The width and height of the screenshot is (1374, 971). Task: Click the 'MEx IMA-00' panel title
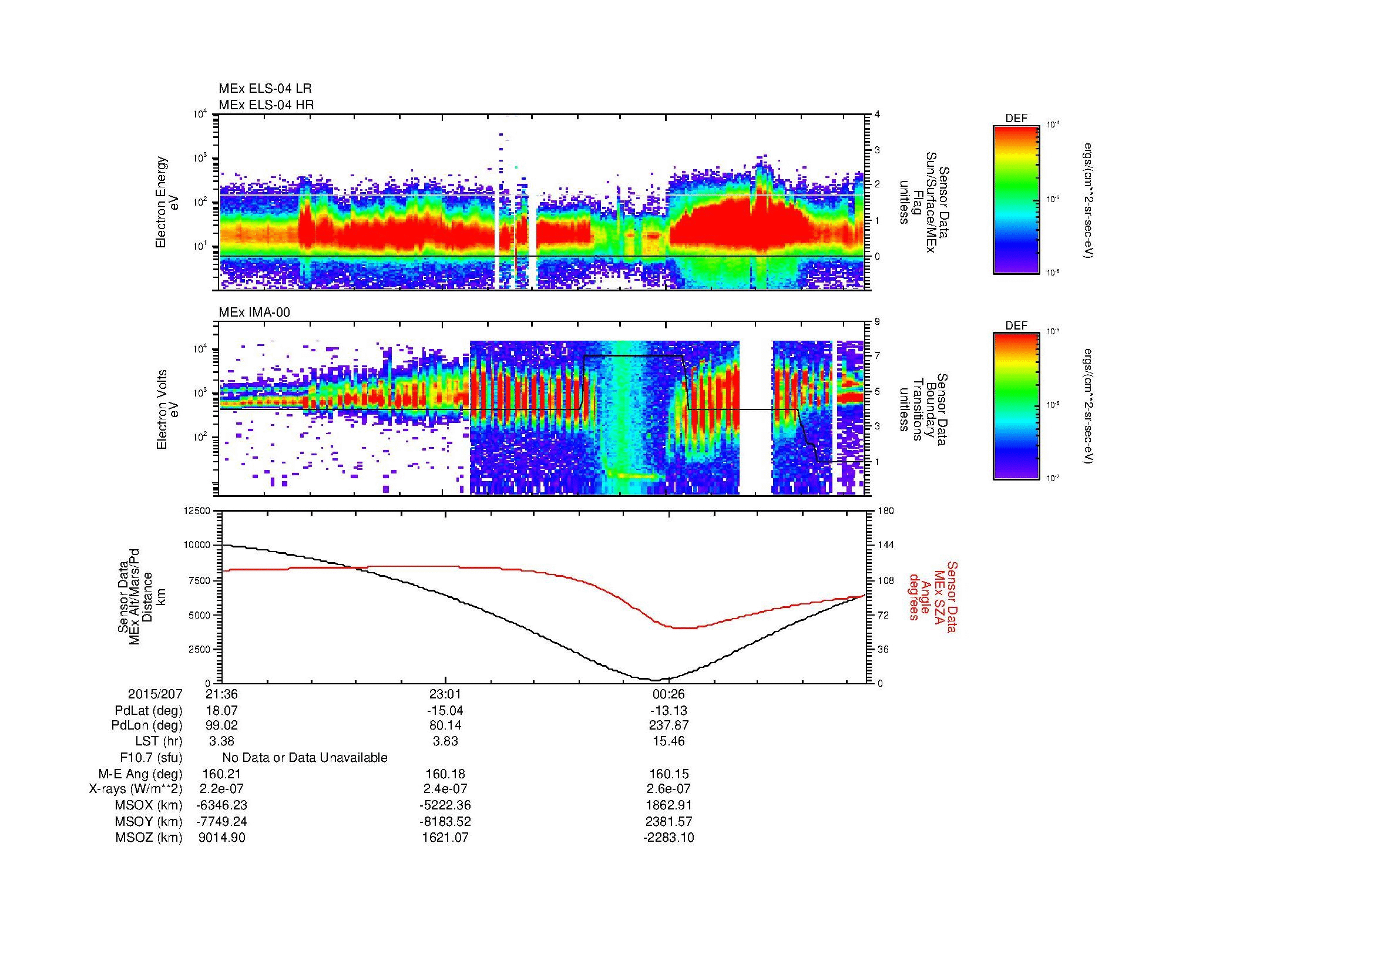click(254, 313)
